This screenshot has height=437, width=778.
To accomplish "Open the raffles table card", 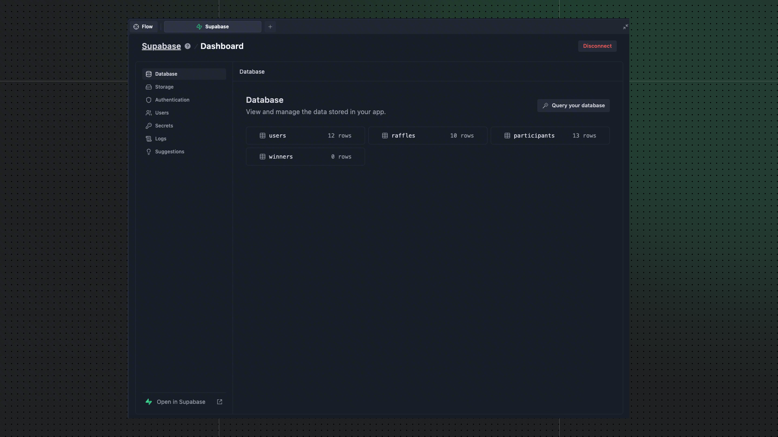I will 427,136.
